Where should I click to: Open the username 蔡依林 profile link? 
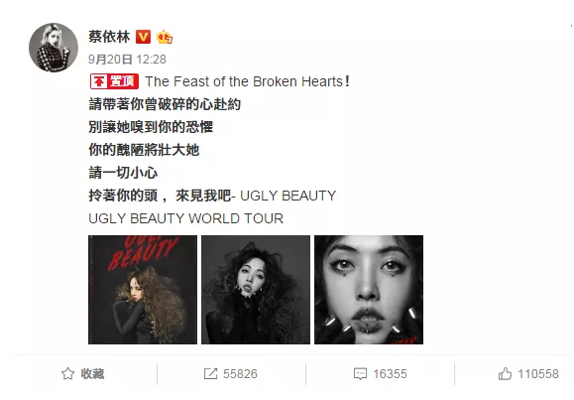point(109,37)
